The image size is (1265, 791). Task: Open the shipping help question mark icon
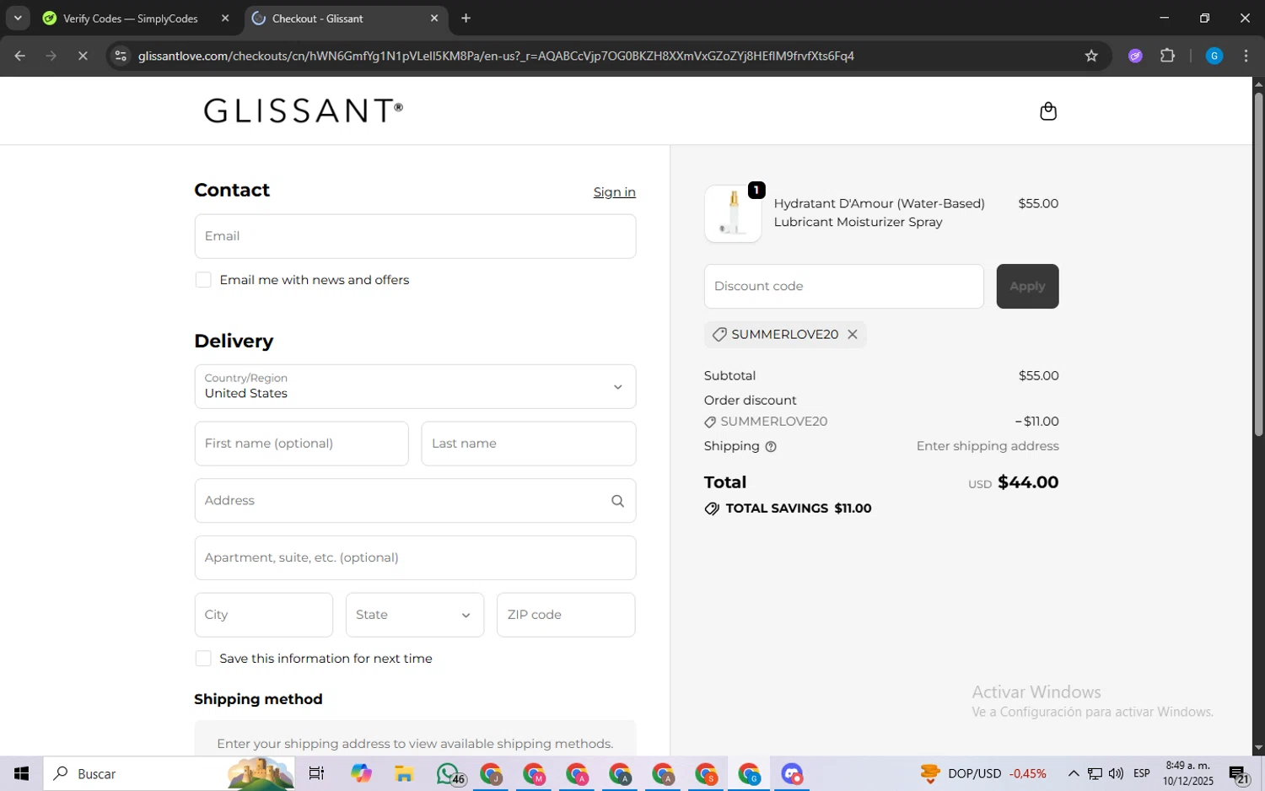[771, 447]
